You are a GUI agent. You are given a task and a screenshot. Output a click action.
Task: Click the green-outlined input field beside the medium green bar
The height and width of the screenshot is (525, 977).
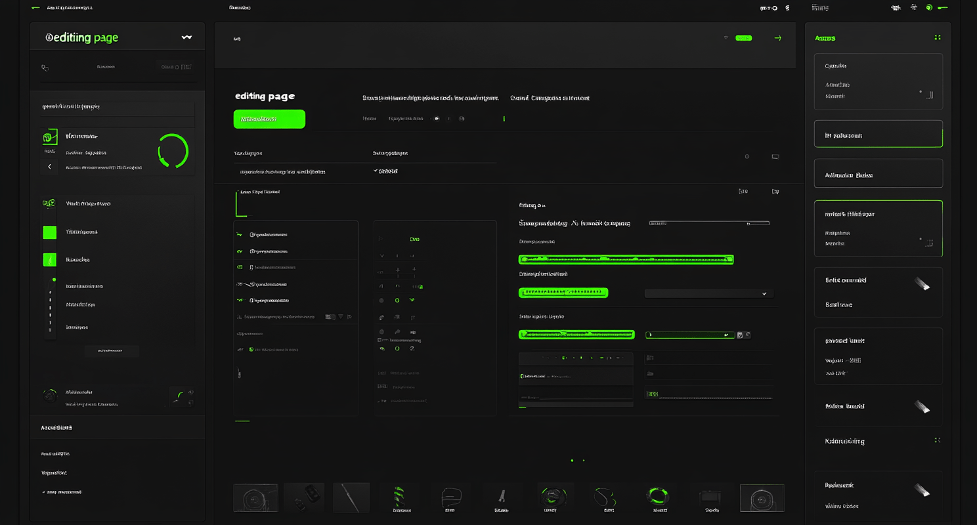pyautogui.click(x=689, y=335)
